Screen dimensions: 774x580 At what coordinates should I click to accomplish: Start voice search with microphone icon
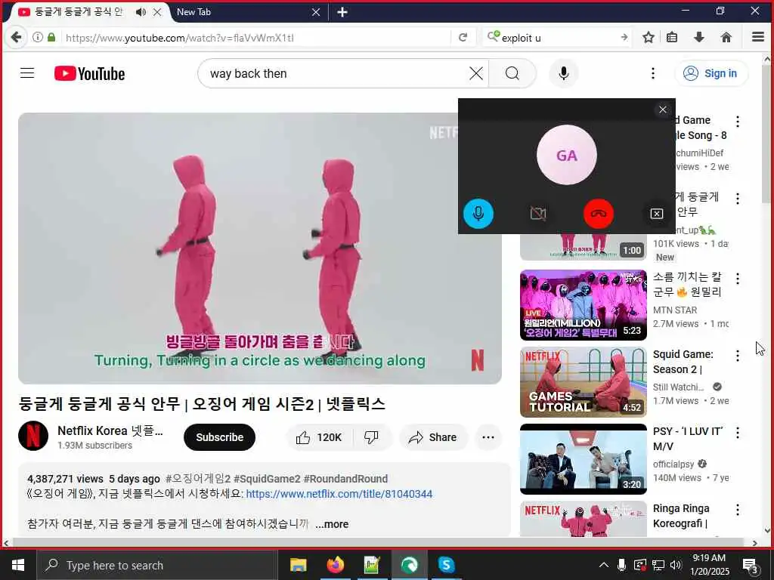563,73
